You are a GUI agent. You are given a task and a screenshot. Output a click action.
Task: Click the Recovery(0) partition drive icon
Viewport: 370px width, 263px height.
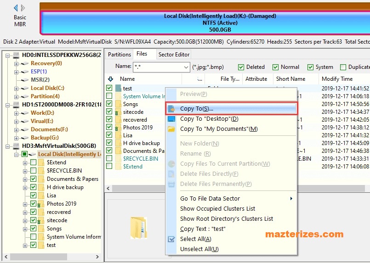tap(25, 64)
